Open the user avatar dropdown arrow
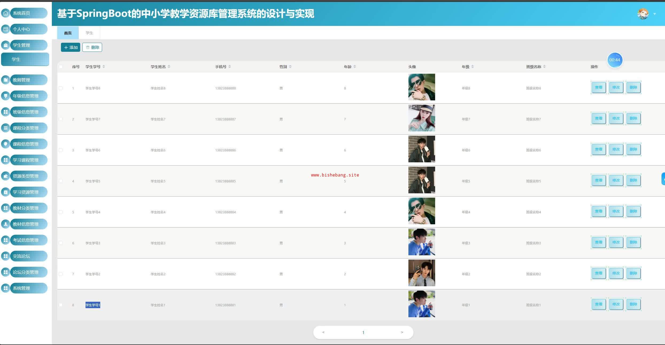The width and height of the screenshot is (665, 345). click(655, 14)
